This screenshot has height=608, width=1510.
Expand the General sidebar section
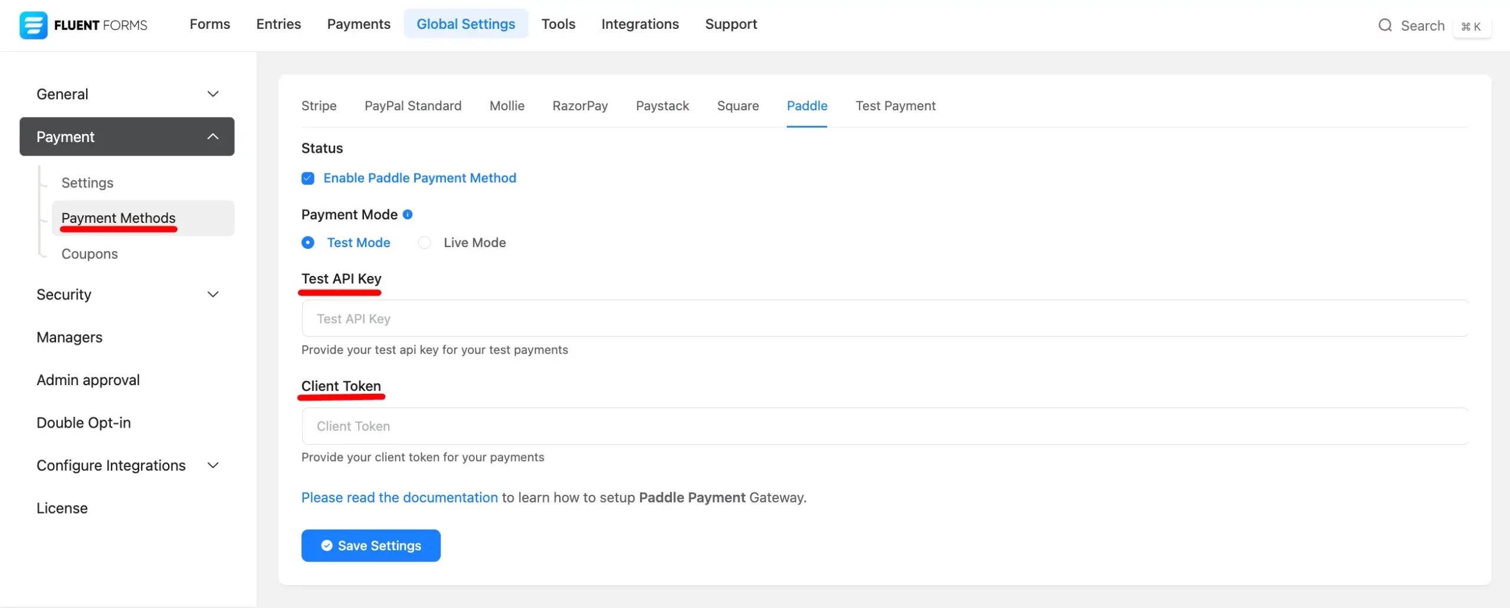point(213,94)
